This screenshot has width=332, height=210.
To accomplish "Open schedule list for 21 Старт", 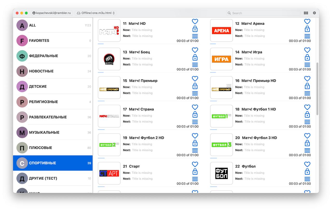I will [x=195, y=179].
